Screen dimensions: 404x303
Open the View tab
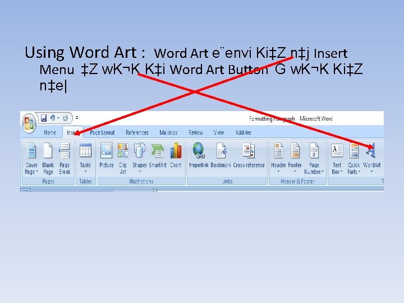click(x=219, y=132)
